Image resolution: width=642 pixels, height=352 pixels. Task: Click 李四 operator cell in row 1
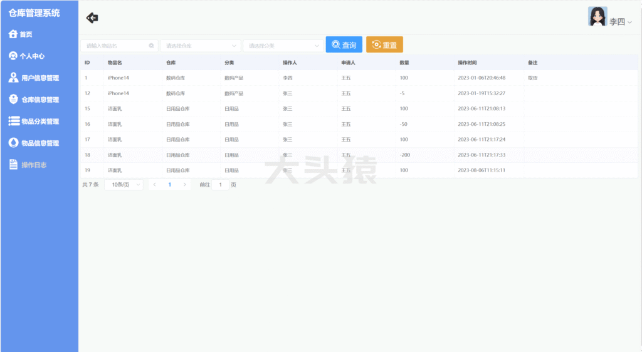point(287,78)
